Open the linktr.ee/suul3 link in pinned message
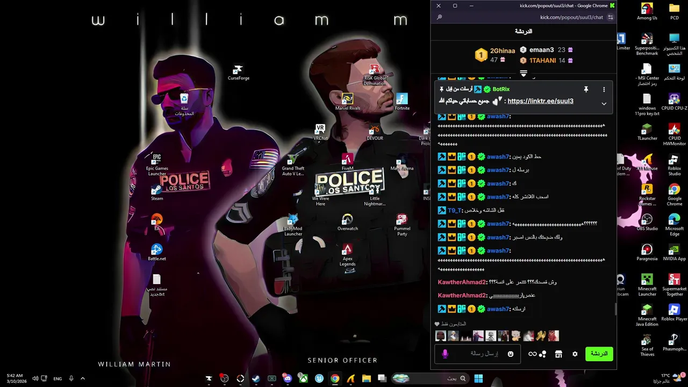This screenshot has width=688, height=387. coord(540,101)
